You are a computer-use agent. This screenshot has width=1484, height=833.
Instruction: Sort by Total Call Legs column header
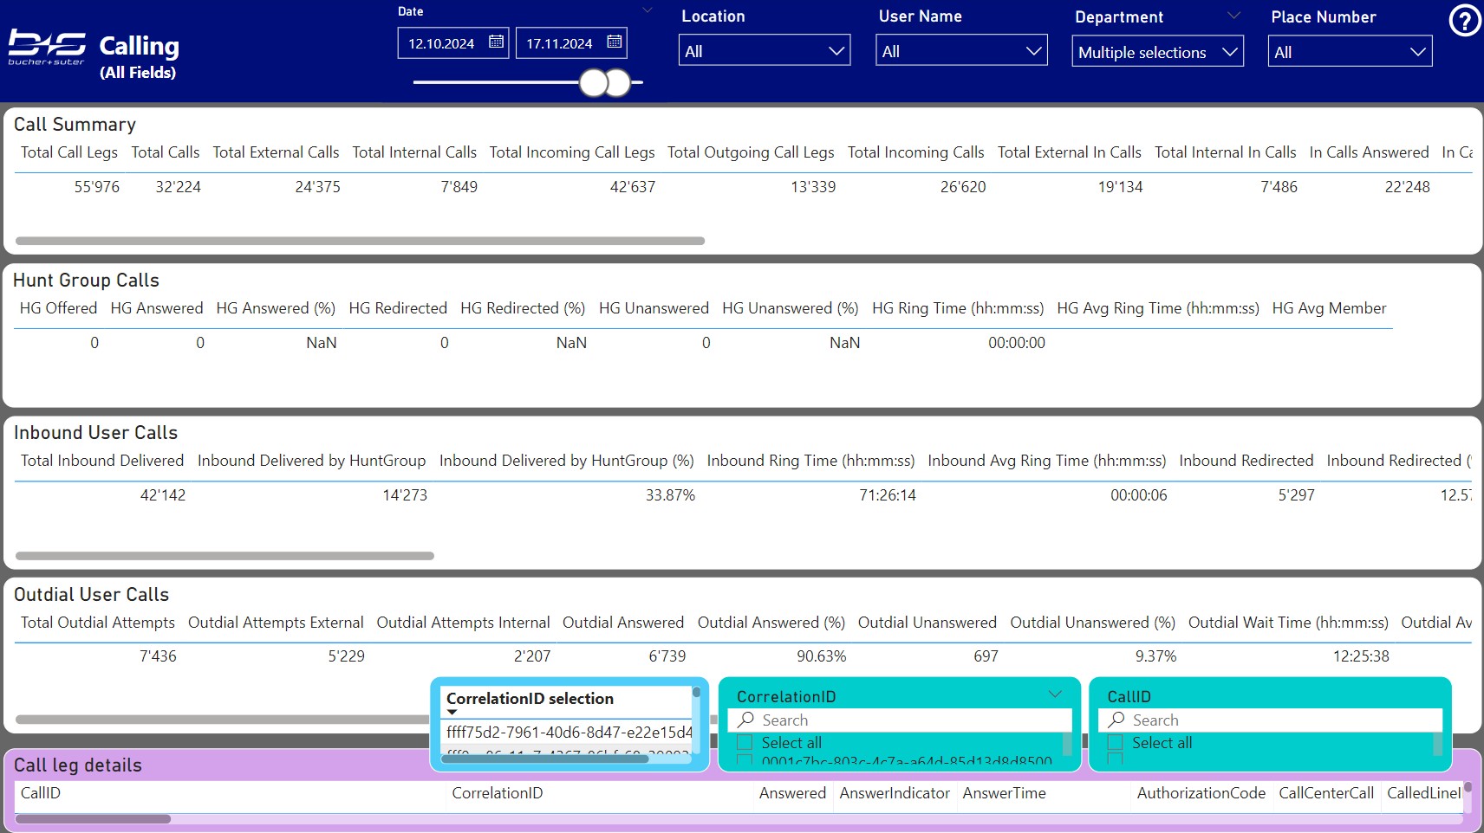[69, 152]
